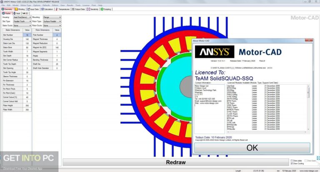Select the Radial view sub-tab
This screenshot has height=172, width=320.
7,13
